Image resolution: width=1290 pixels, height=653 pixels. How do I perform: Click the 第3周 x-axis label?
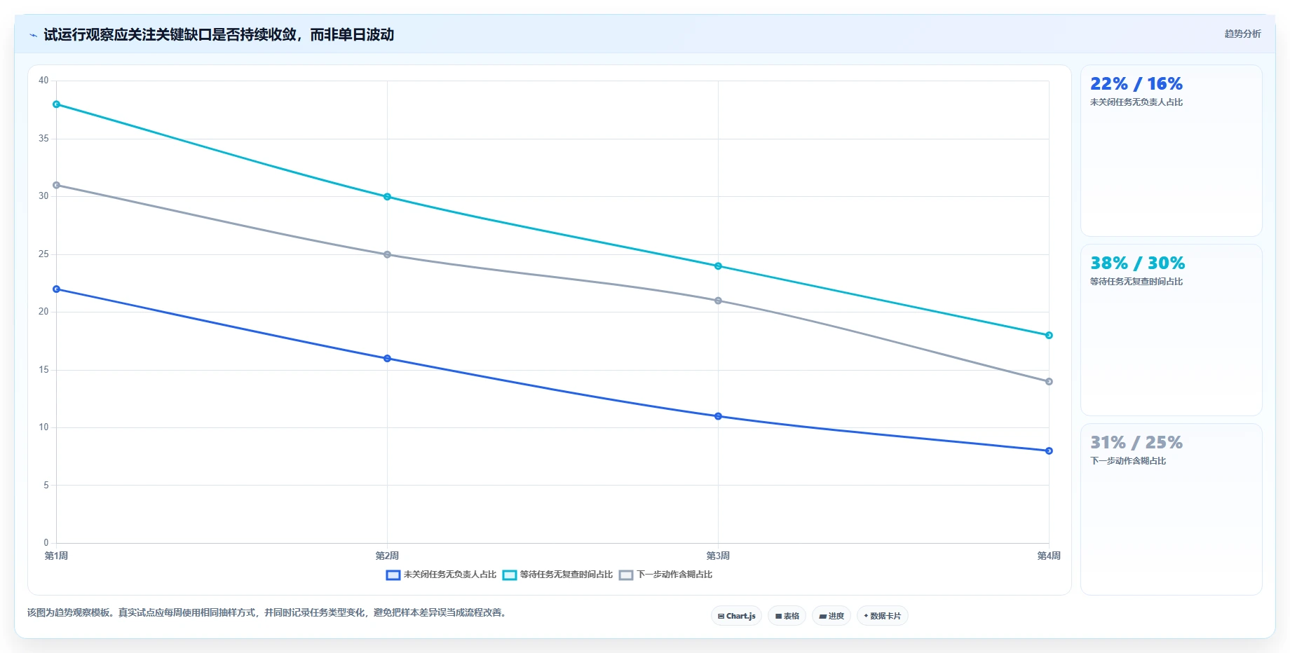point(718,556)
